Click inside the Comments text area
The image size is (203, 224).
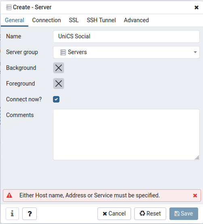click(126, 134)
